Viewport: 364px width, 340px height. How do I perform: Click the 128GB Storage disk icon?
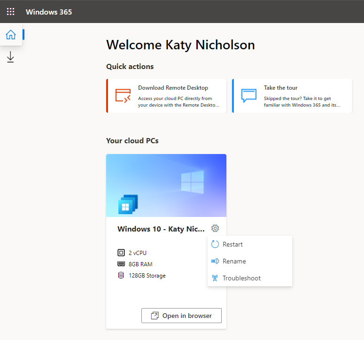click(121, 276)
